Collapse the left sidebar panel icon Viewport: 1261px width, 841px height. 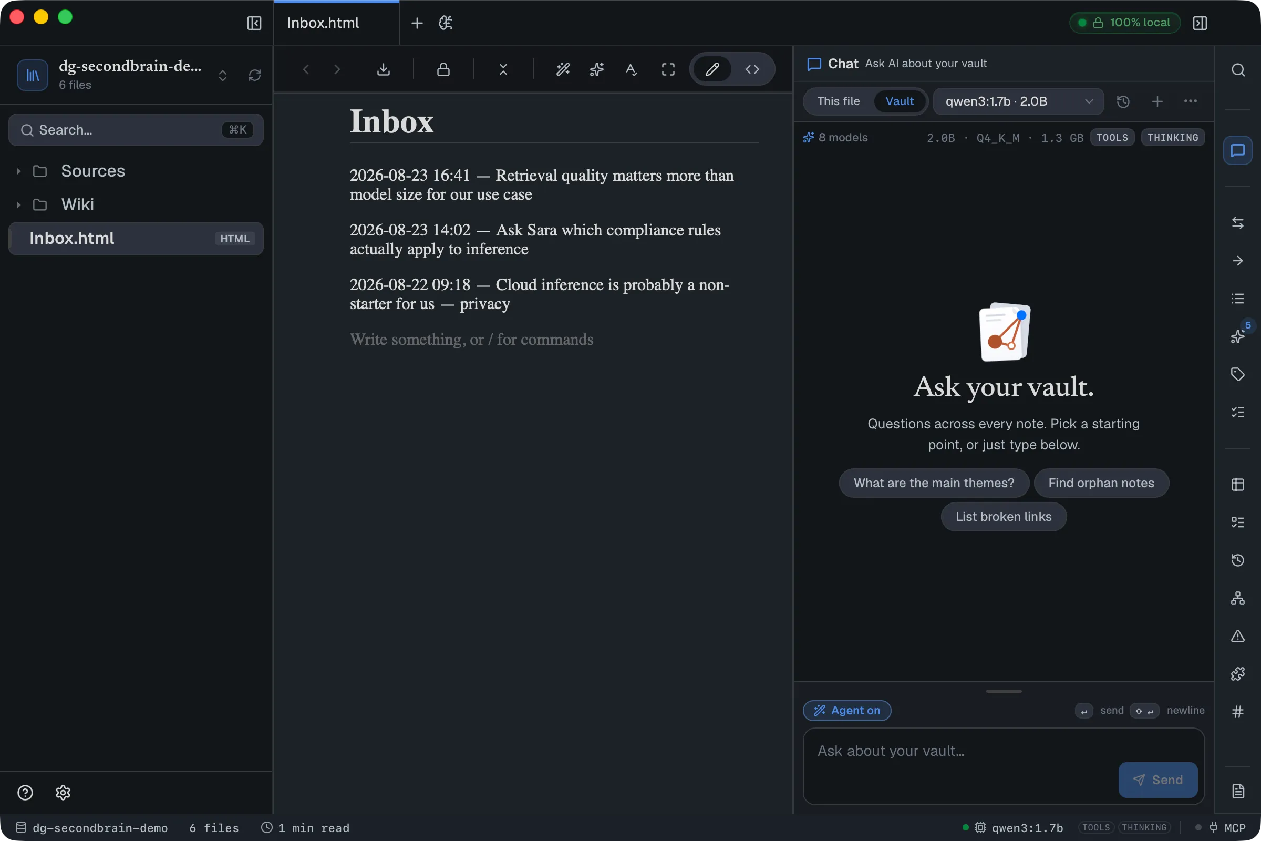254,23
